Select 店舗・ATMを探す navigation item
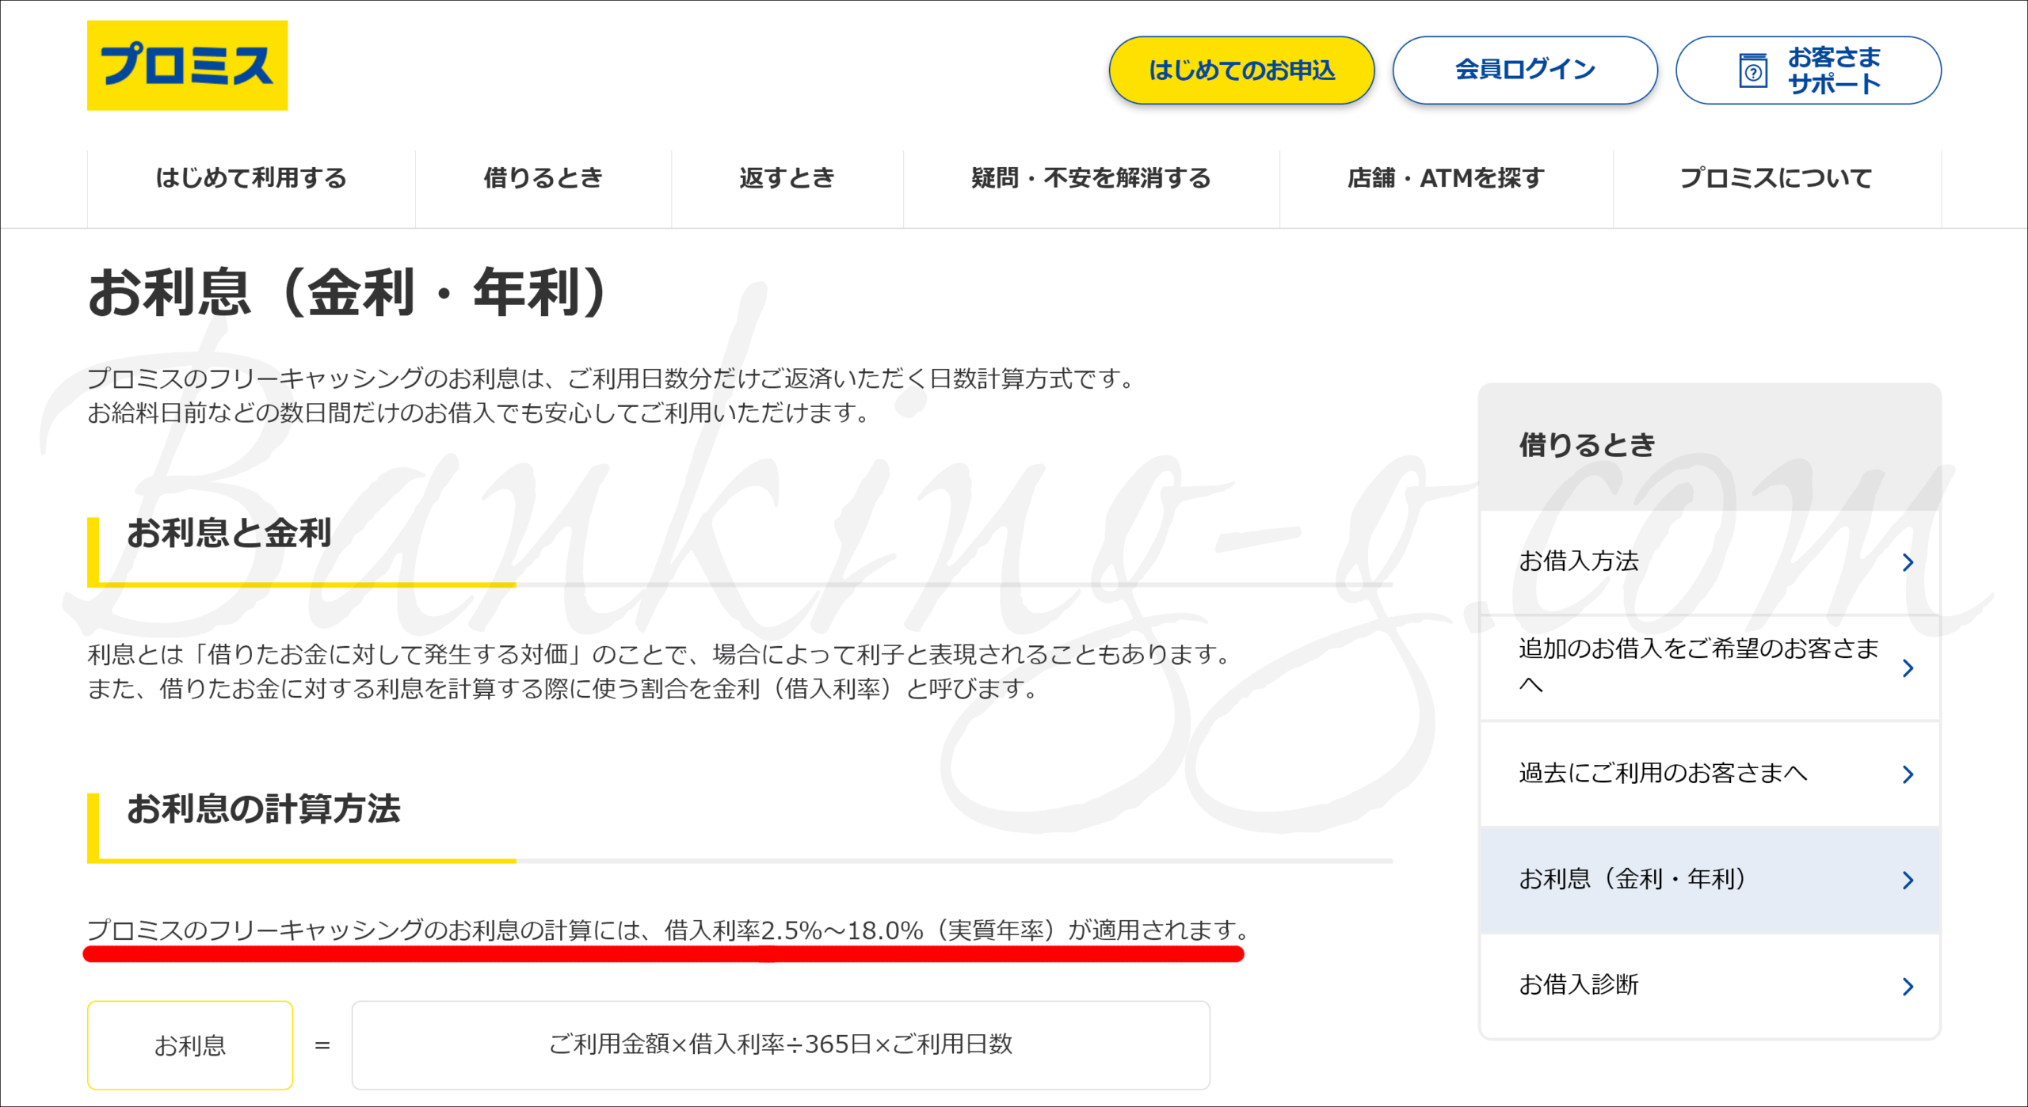The height and width of the screenshot is (1107, 2028). click(x=1446, y=178)
